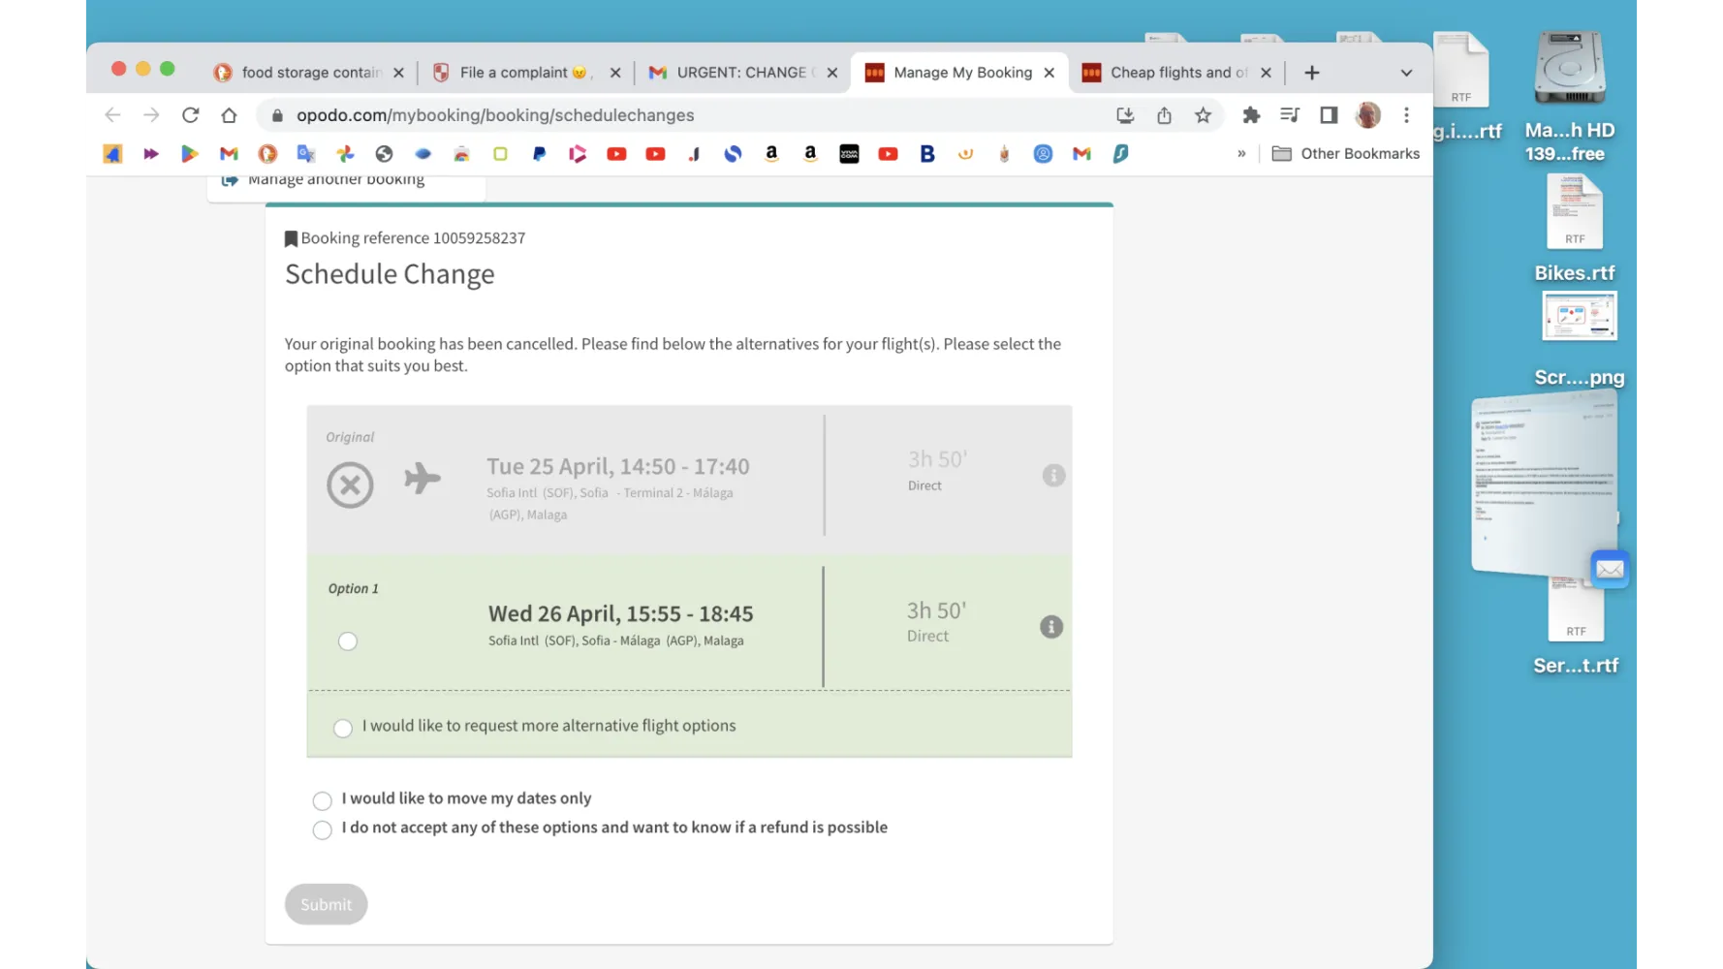Click the info icon on the original flight
The image size is (1723, 969).
point(1053,475)
